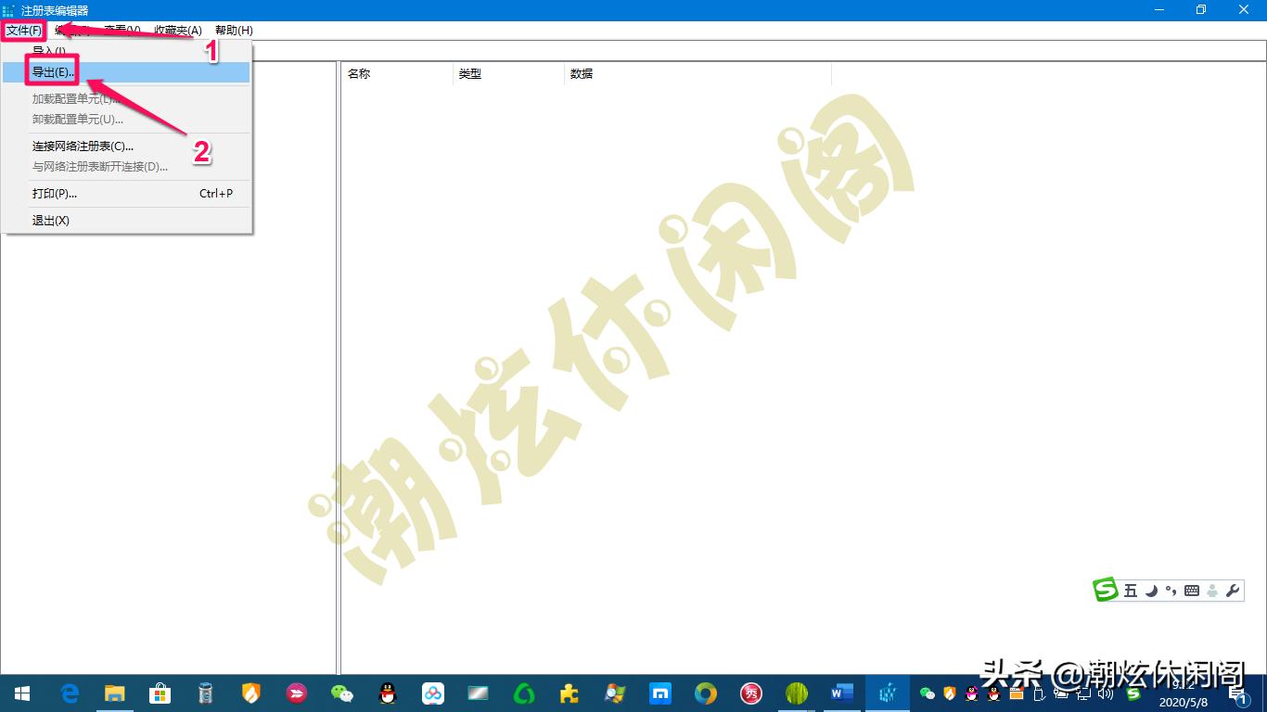This screenshot has height=712, width=1267.
Task: Open Microsoft Word from the taskbar
Action: [841, 693]
